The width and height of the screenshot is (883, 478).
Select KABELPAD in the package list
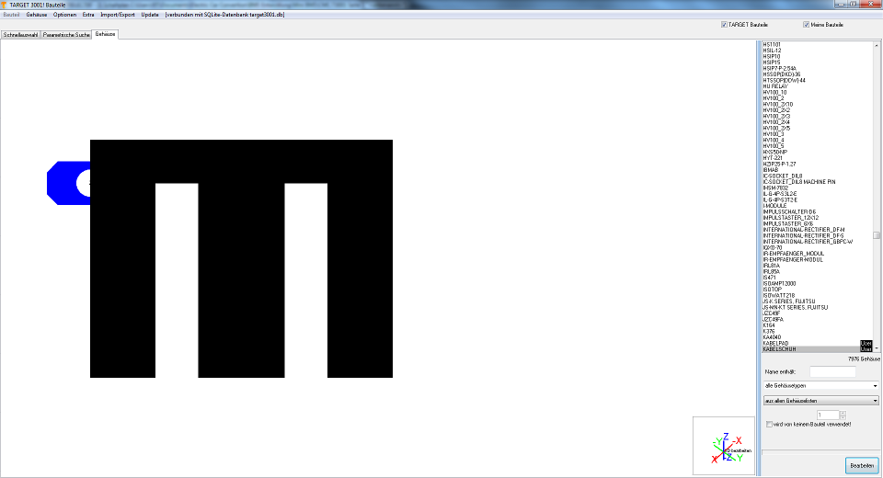(775, 344)
